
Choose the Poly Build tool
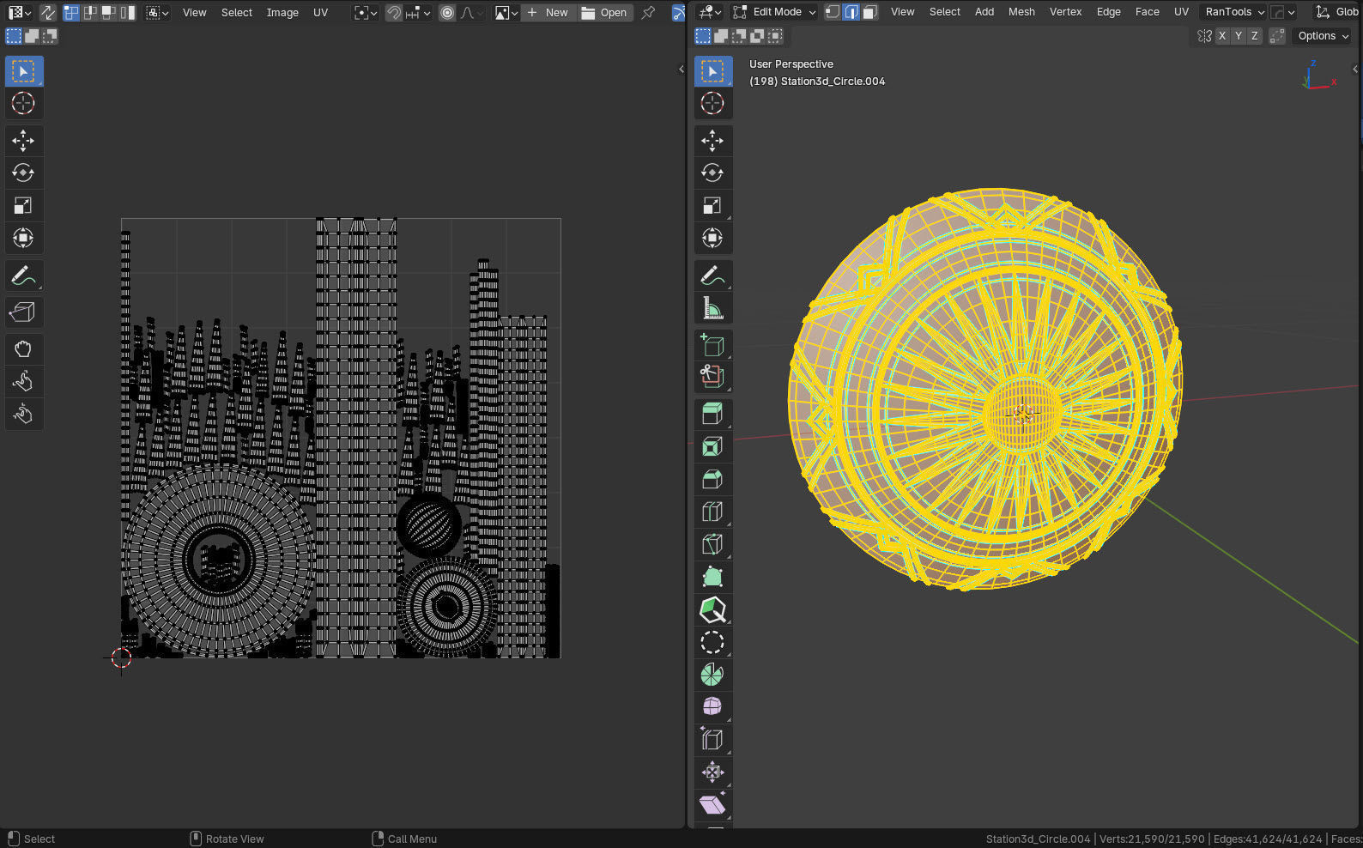pyautogui.click(x=712, y=578)
